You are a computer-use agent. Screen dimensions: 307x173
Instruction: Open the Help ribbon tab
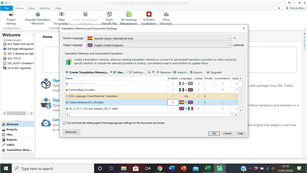58,8
